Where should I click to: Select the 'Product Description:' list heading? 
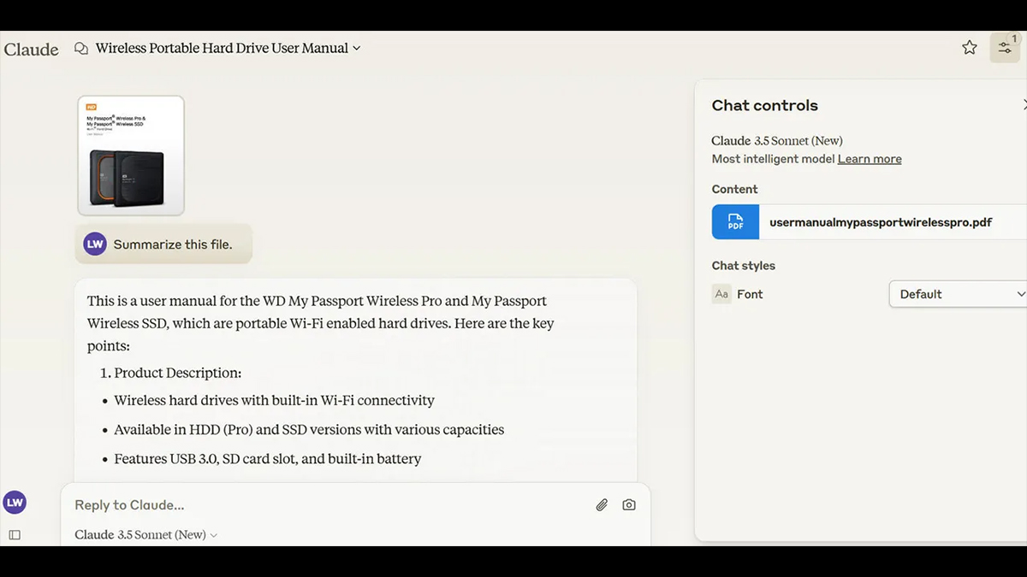click(178, 373)
